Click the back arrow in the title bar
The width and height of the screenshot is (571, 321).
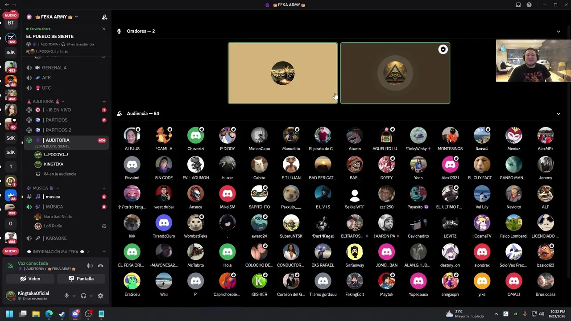[7, 5]
